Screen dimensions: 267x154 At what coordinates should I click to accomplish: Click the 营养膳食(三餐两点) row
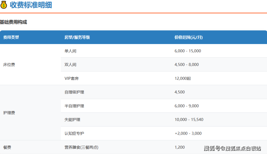click(x=81, y=147)
